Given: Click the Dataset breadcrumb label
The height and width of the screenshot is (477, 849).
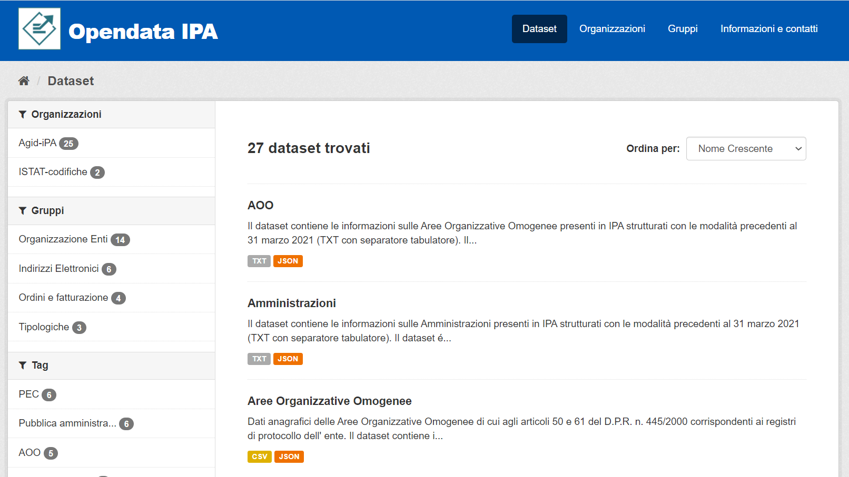Looking at the screenshot, I should (x=71, y=80).
